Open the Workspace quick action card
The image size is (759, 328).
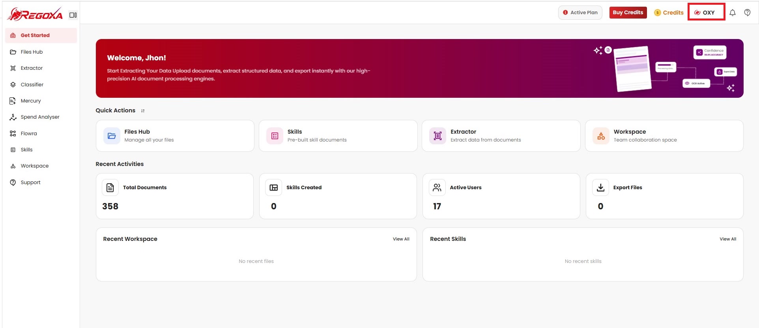(664, 136)
